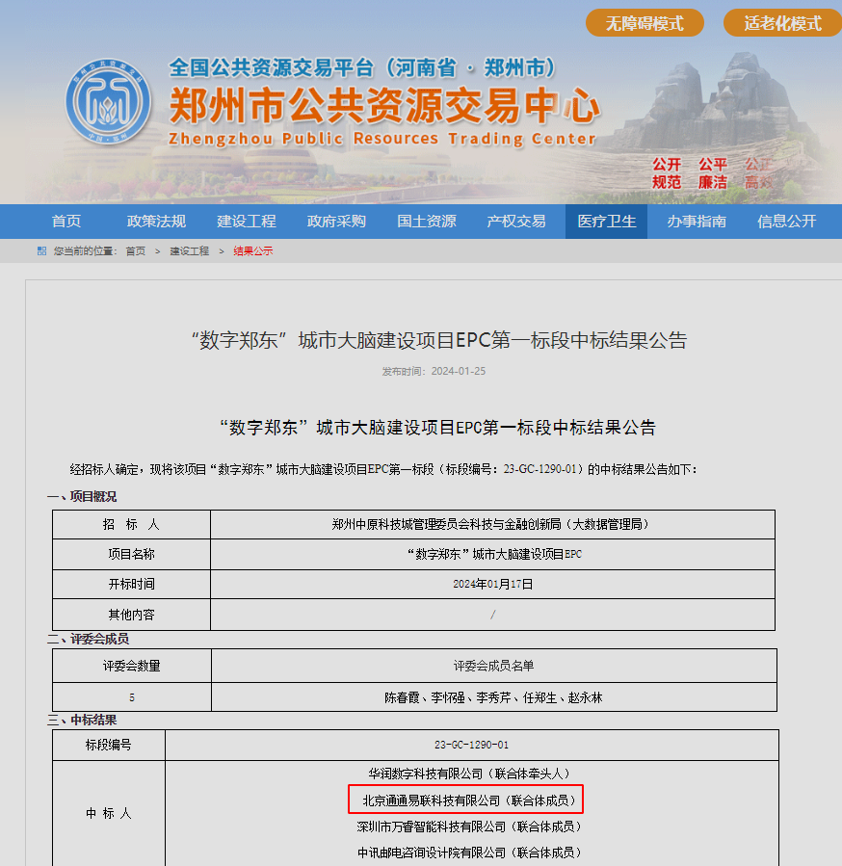The height and width of the screenshot is (866, 842).
Task: Click the announcement headline above the publish date
Action: click(438, 340)
